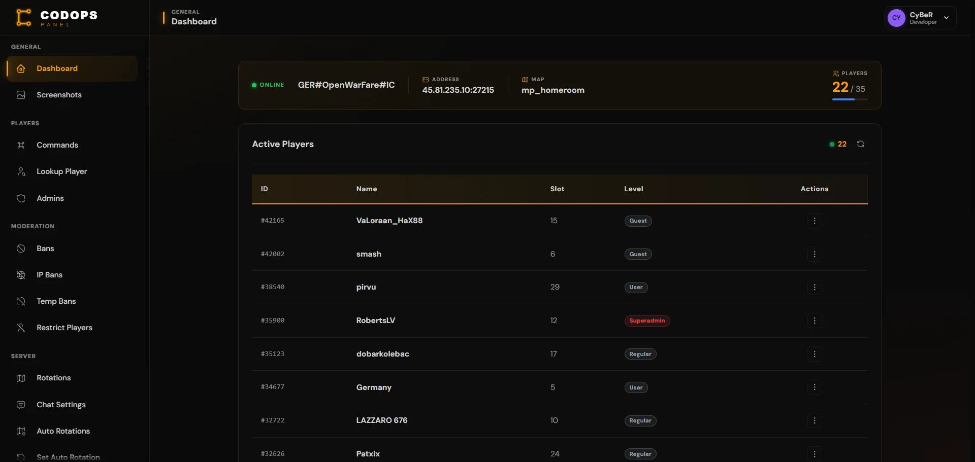Click the Name column header
975x462 pixels.
click(367, 189)
